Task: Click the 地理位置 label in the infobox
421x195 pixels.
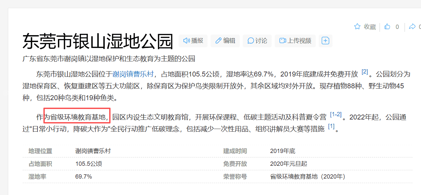Action: point(40,151)
